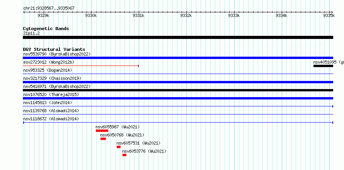
Task: Select the blue nsv1076520 variant bar
Action: pos(178,98)
